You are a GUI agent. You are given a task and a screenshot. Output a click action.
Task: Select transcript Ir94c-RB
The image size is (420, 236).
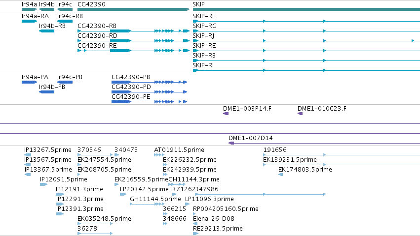pos(70,16)
